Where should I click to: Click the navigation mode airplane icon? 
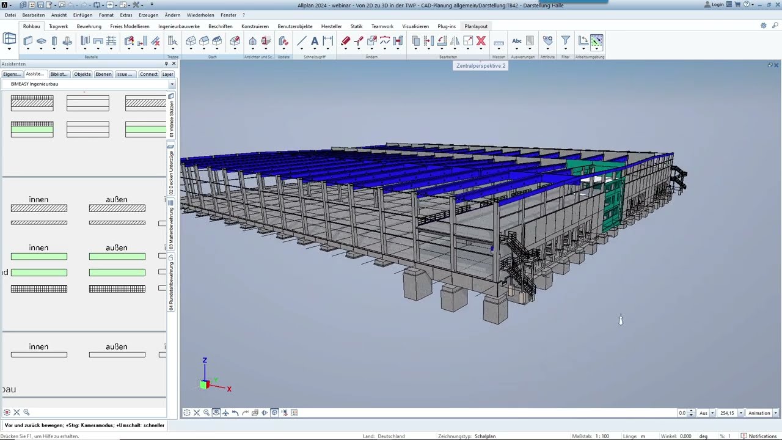coord(226,413)
